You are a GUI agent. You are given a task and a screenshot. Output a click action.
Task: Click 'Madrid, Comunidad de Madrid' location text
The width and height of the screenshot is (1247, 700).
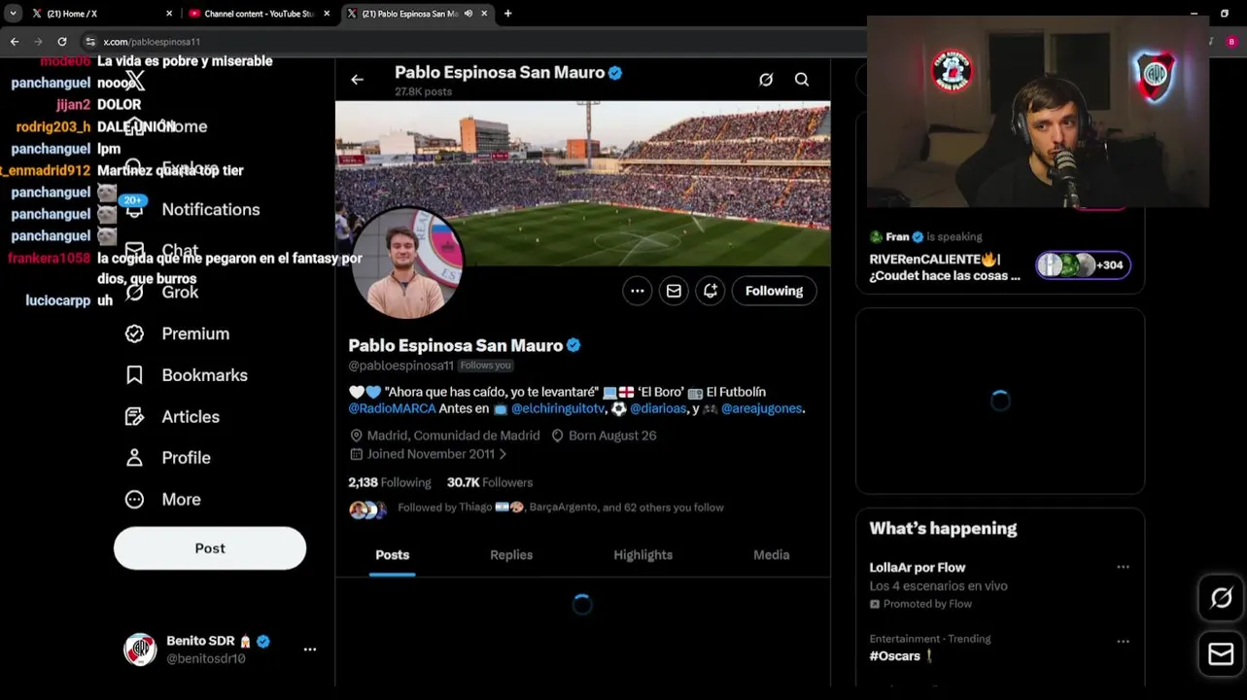click(453, 436)
